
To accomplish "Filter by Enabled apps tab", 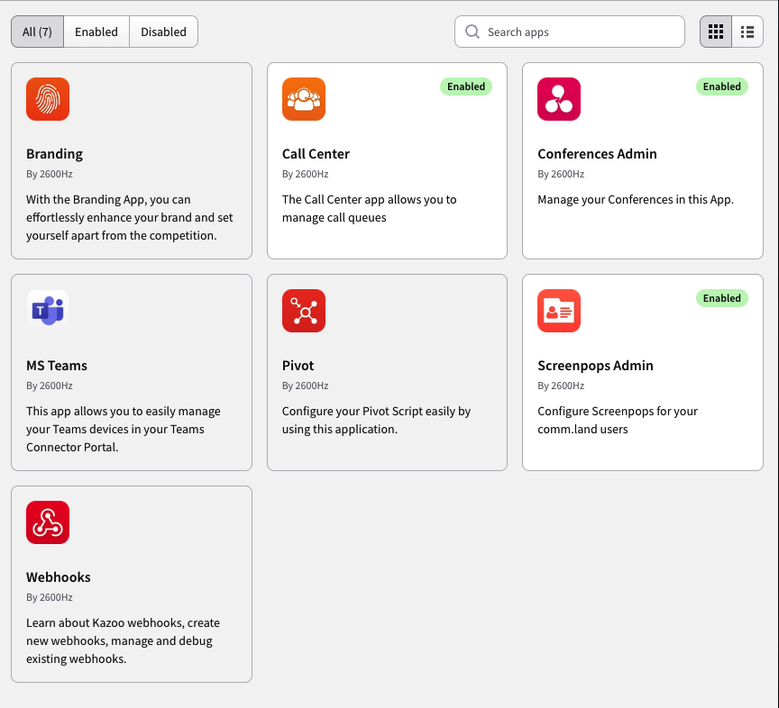I will click(x=96, y=32).
